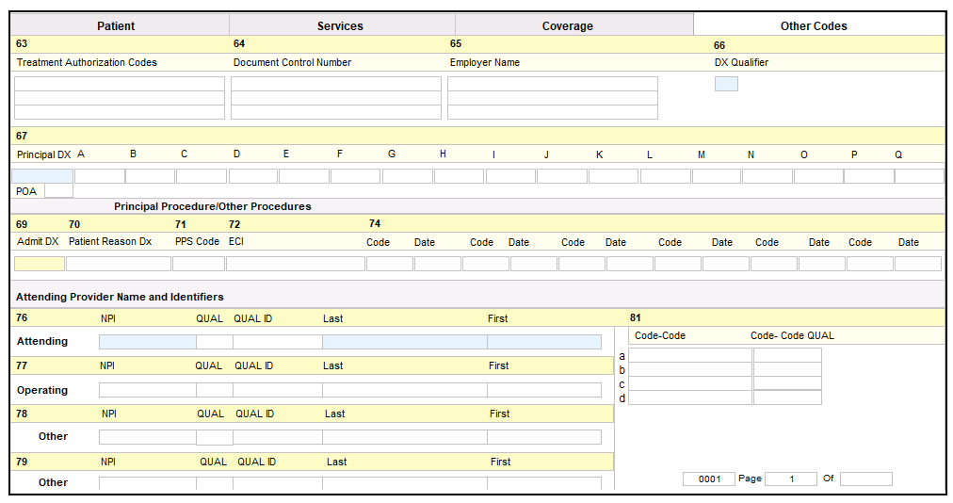Focus the Patient Reason Dx field
The width and height of the screenshot is (953, 503).
click(118, 264)
